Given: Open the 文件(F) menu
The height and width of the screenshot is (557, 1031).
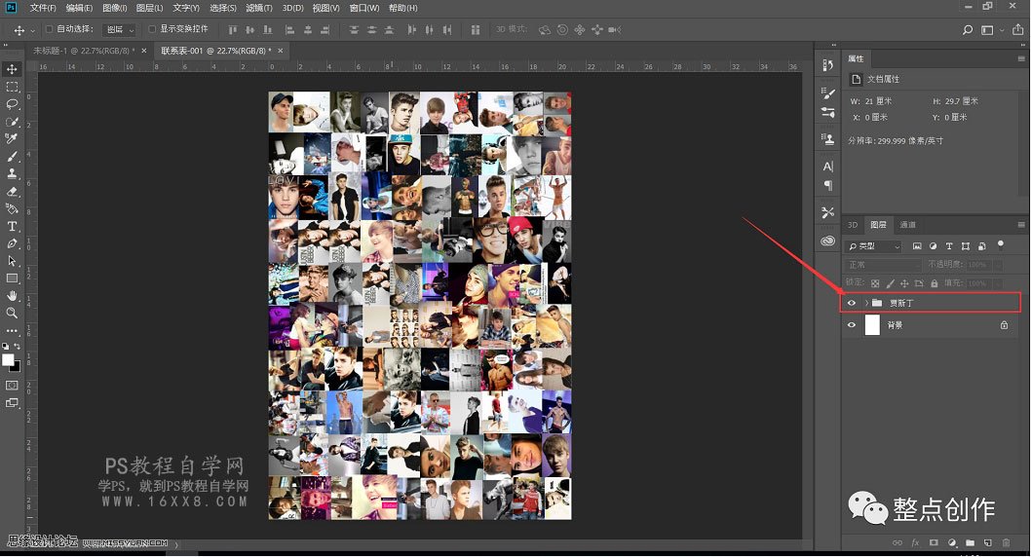Looking at the screenshot, I should pos(43,8).
